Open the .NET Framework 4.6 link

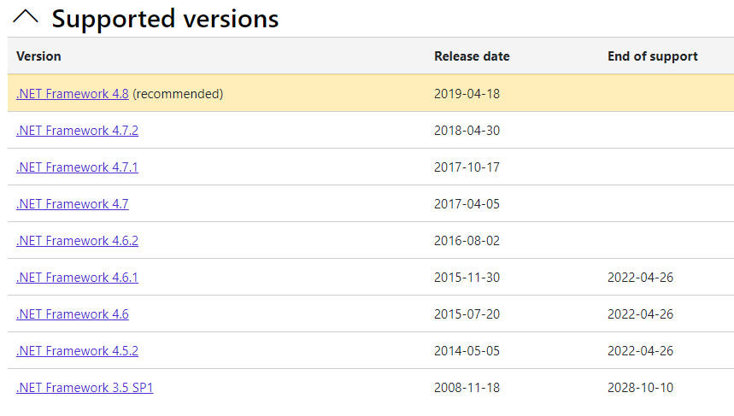(x=73, y=314)
